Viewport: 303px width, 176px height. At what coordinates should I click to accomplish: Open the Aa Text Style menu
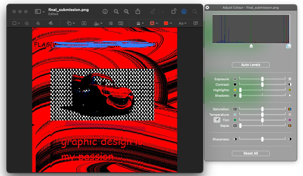[x=182, y=23]
